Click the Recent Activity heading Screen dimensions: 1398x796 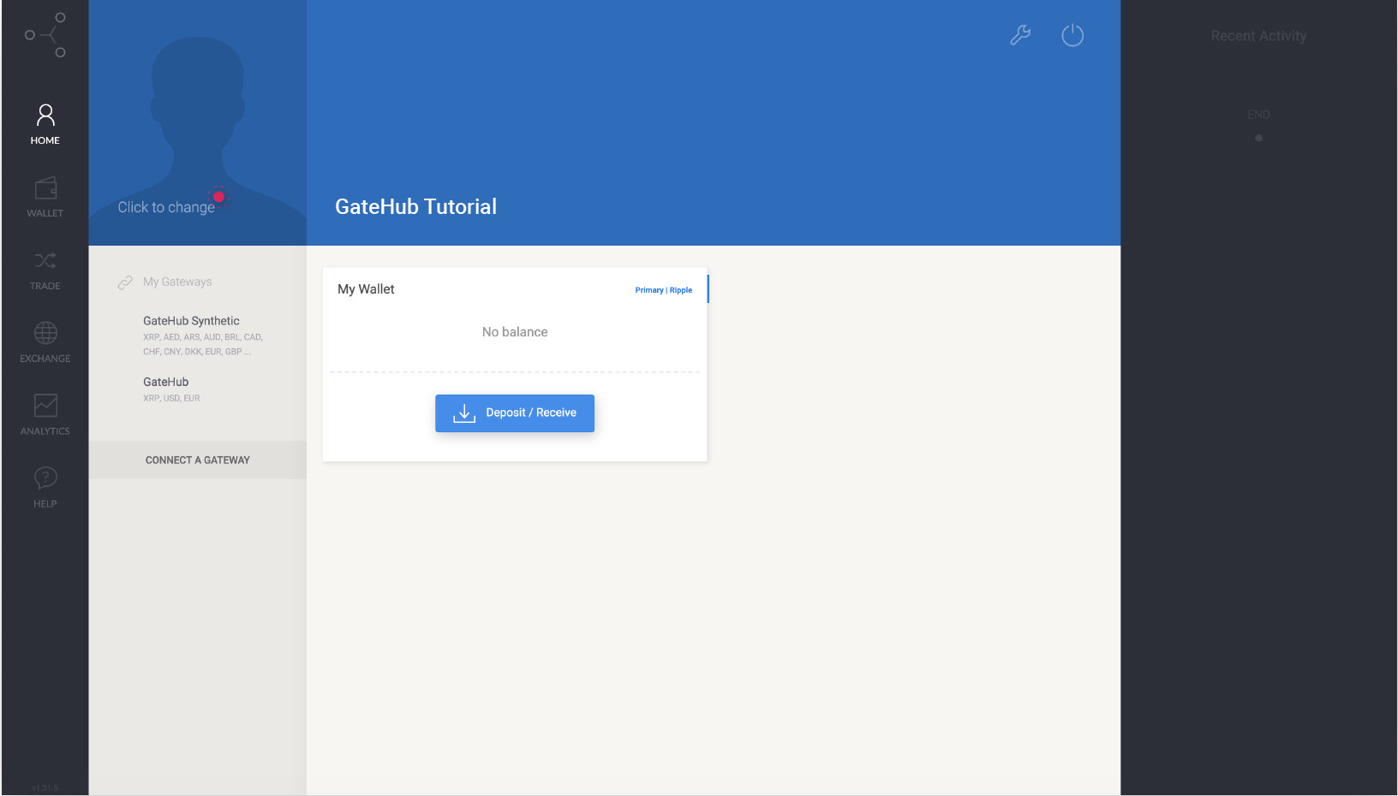[x=1258, y=36]
